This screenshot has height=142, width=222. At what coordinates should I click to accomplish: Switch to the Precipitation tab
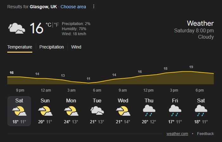(52, 47)
